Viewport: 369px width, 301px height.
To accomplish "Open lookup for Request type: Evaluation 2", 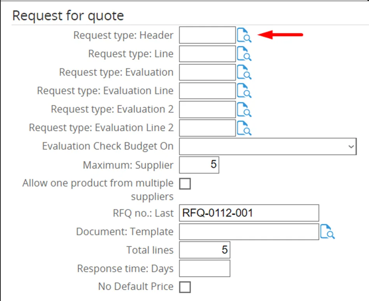I will tap(244, 110).
